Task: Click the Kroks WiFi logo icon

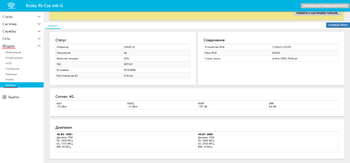Action: click(x=12, y=6)
